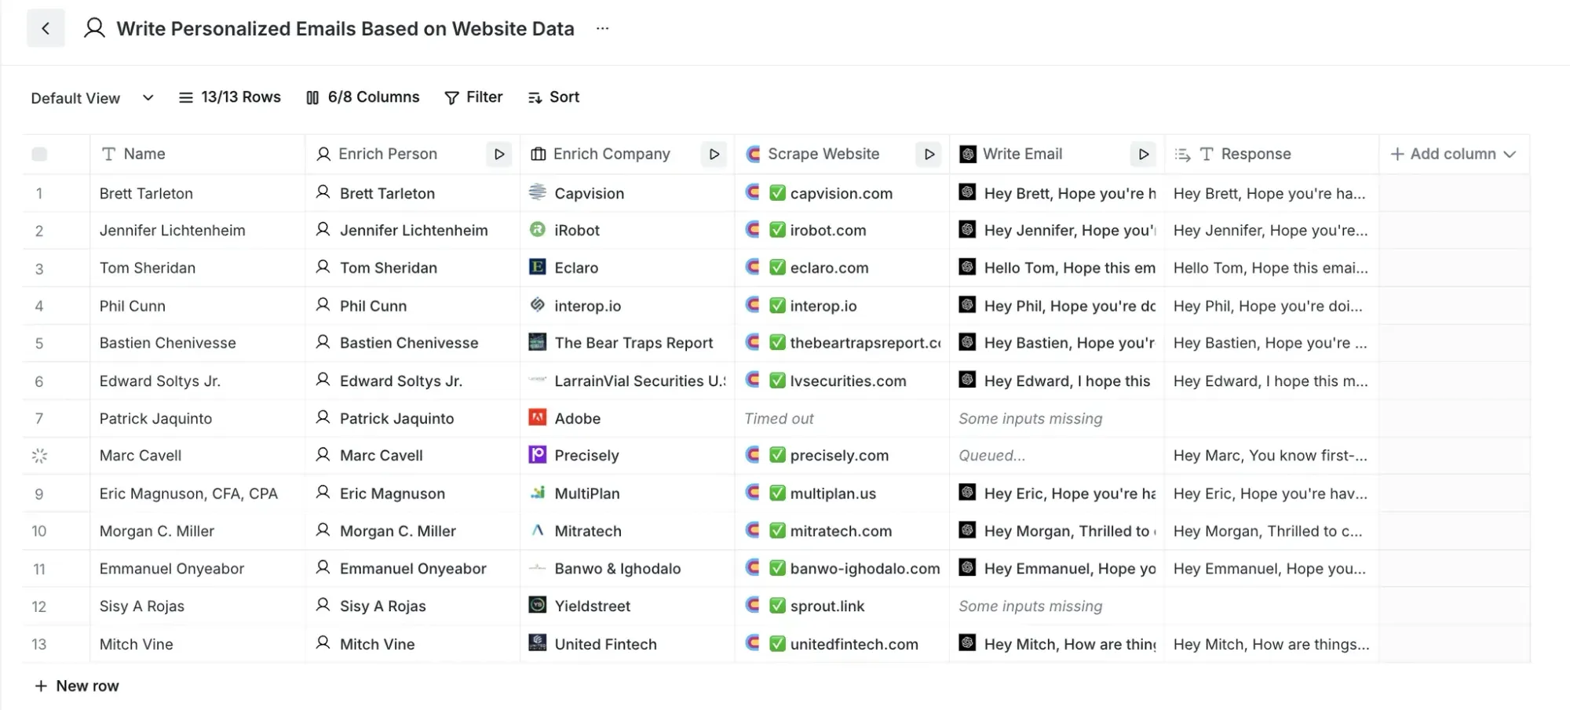This screenshot has height=710, width=1570.
Task: Open the 6/8 Columns visibility menu
Action: pyautogui.click(x=363, y=97)
